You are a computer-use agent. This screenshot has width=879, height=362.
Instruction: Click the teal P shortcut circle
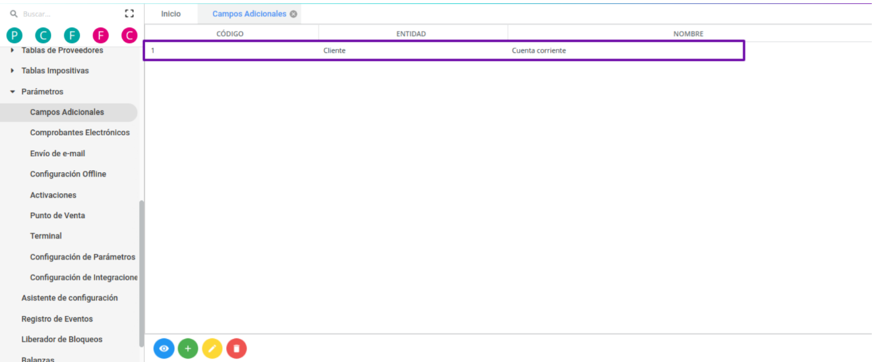[14, 35]
